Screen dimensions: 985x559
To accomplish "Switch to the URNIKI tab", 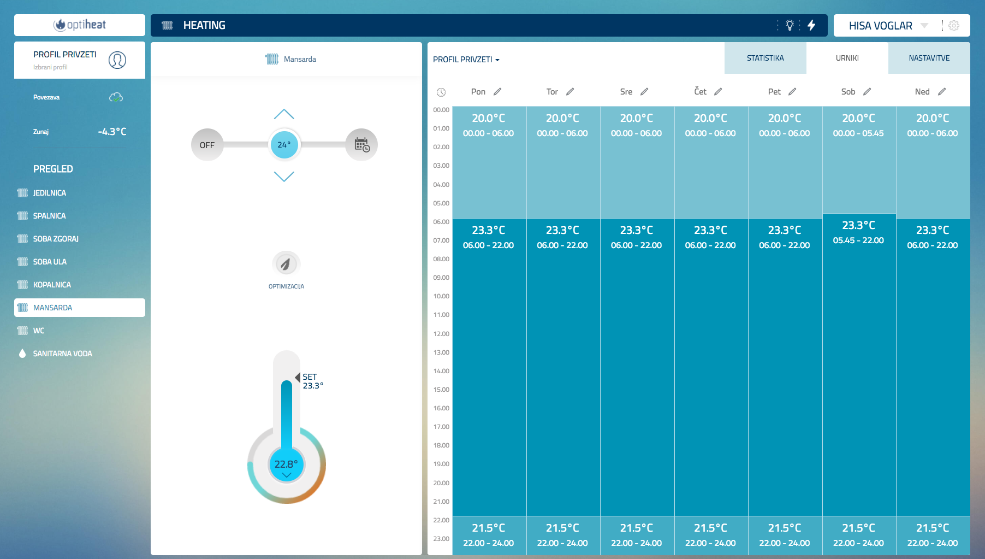I will click(847, 58).
